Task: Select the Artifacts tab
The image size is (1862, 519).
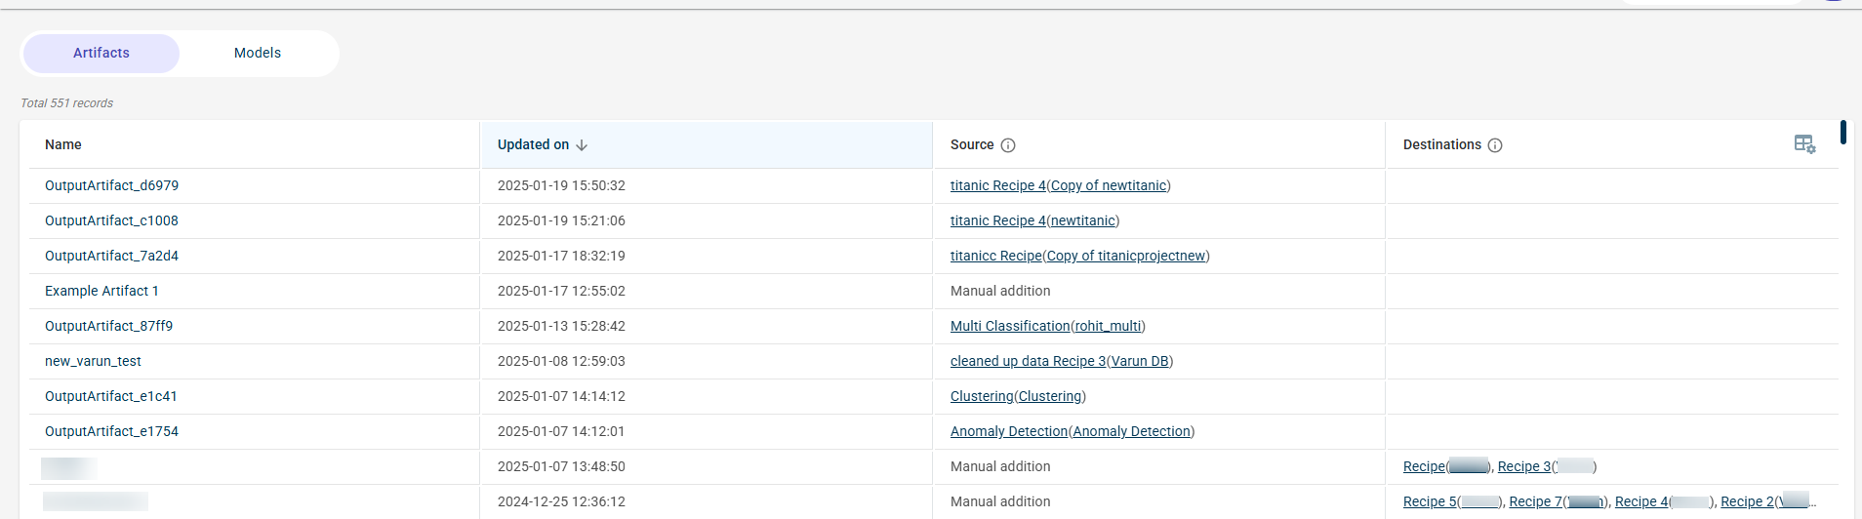Action: [x=101, y=54]
